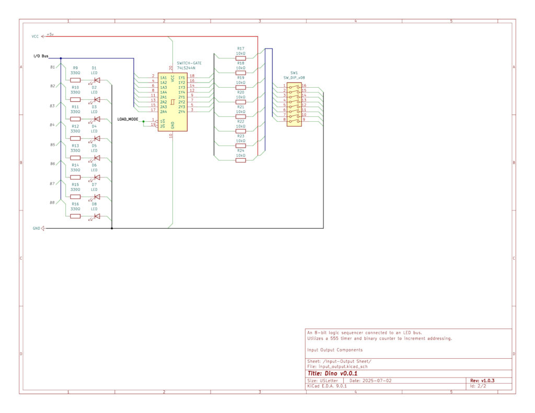The width and height of the screenshot is (535, 413).
Task: Select the D4 LED symbol
Action: pyautogui.click(x=97, y=138)
